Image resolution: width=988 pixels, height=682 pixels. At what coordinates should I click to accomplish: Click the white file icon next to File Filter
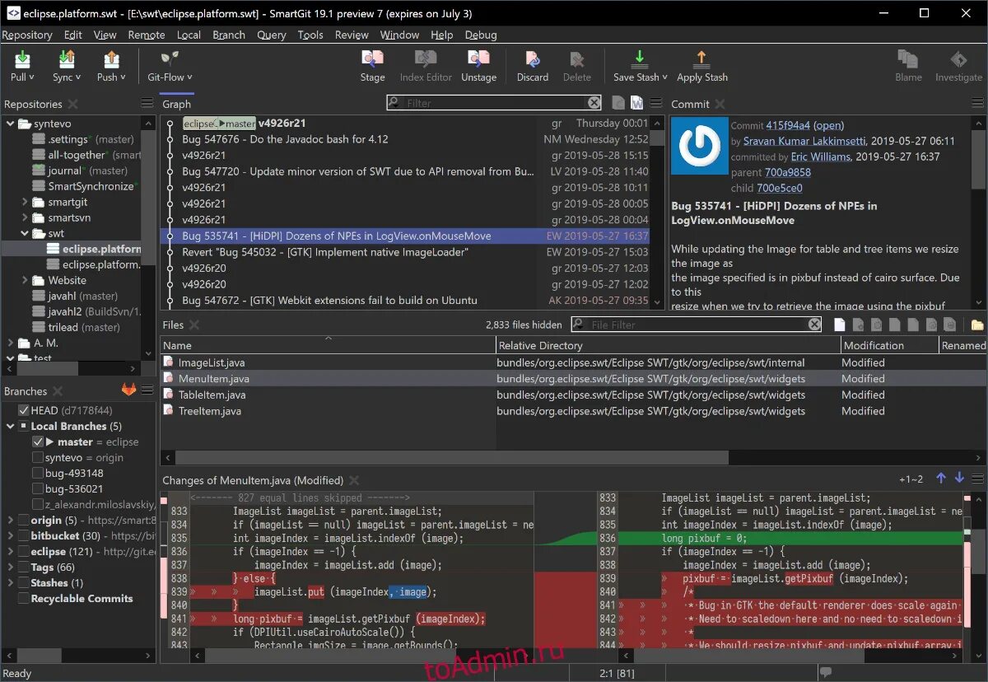coord(840,325)
